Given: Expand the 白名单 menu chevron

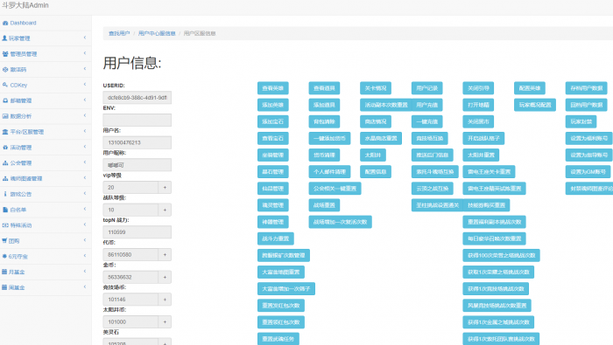Looking at the screenshot, I should pyautogui.click(x=85, y=210).
